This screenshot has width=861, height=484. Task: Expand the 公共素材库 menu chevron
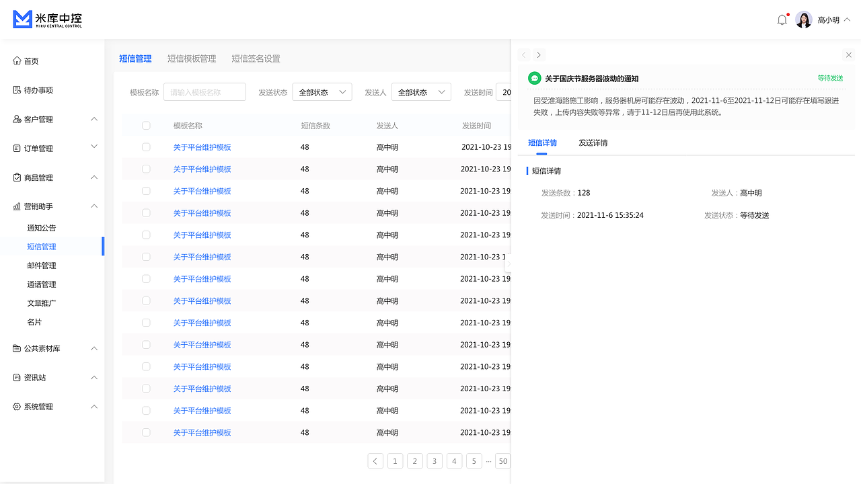(94, 348)
